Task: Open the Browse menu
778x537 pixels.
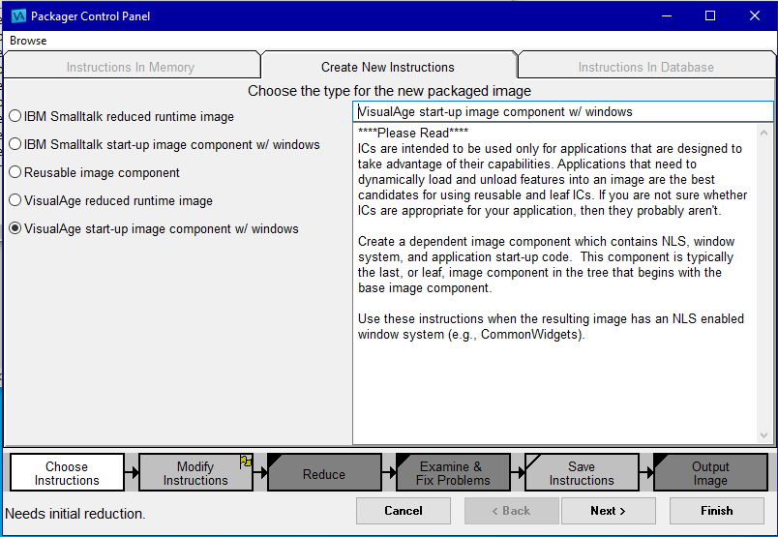Action: 28,41
